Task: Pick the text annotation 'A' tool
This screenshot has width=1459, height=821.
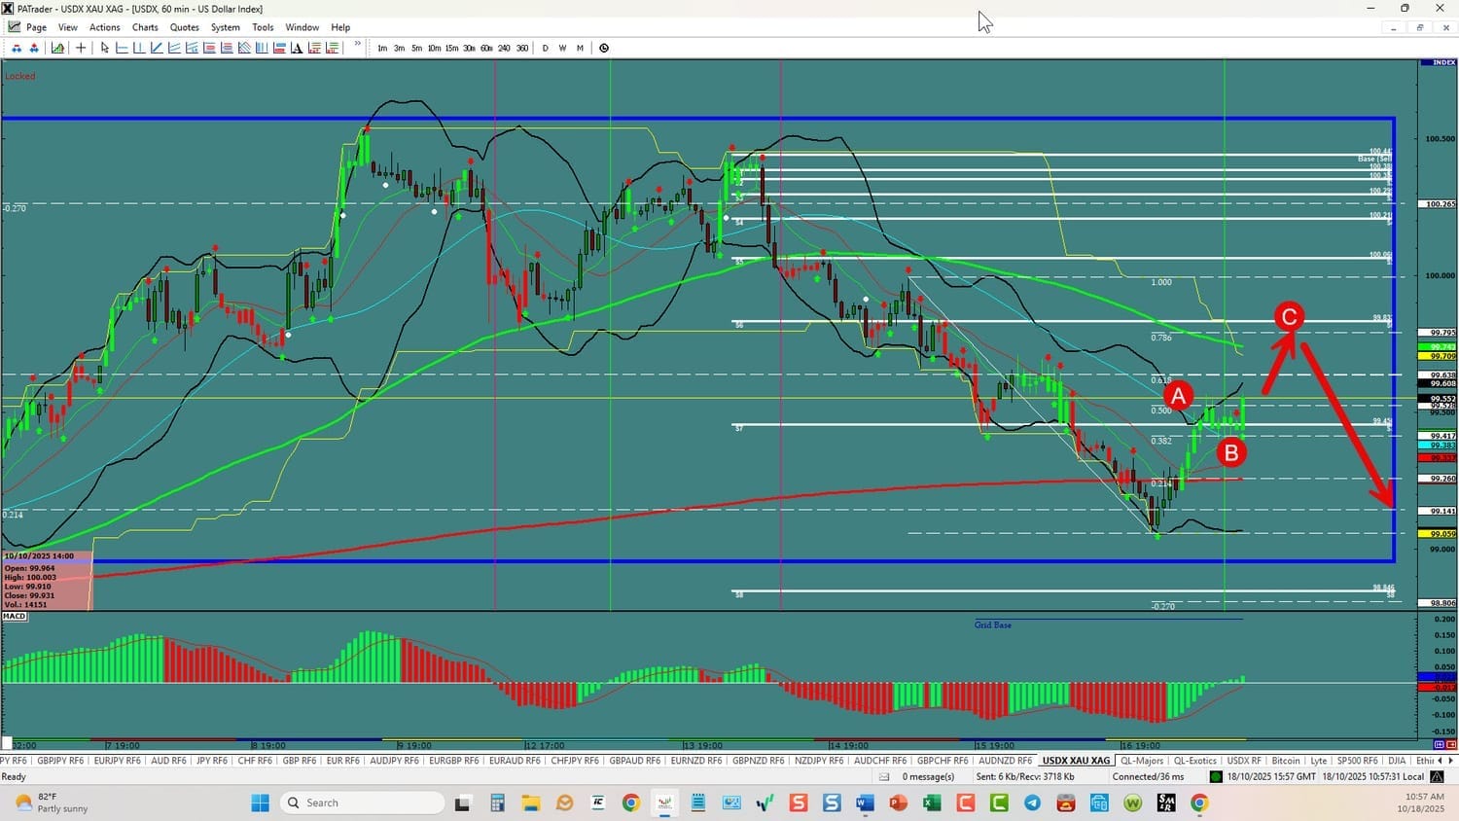Action: point(297,48)
